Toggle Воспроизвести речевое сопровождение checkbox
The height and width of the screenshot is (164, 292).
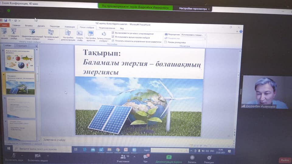tap(113, 33)
